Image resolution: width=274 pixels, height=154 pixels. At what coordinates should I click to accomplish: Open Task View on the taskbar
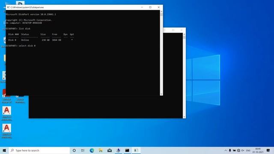click(x=83, y=150)
